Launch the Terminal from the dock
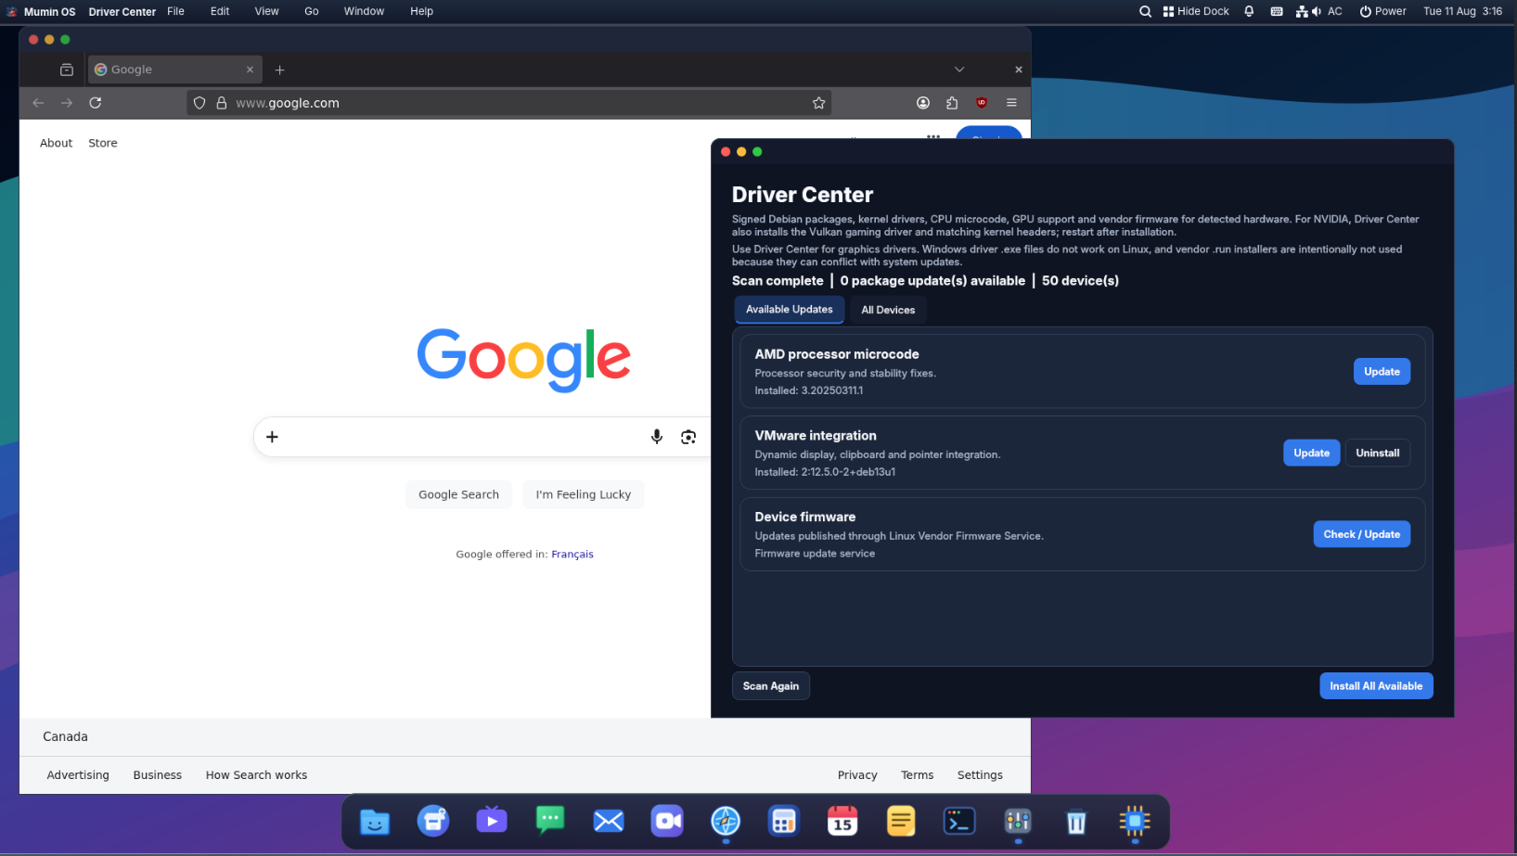Viewport: 1517px width, 856px height. click(959, 822)
